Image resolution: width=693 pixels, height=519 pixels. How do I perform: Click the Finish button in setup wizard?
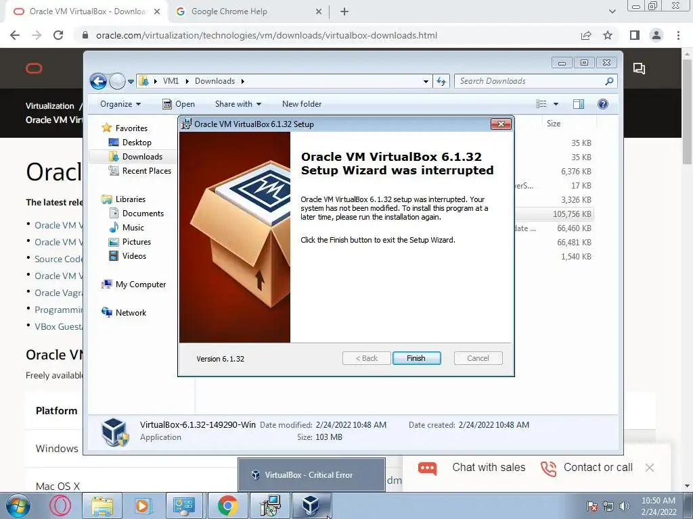[x=416, y=358]
